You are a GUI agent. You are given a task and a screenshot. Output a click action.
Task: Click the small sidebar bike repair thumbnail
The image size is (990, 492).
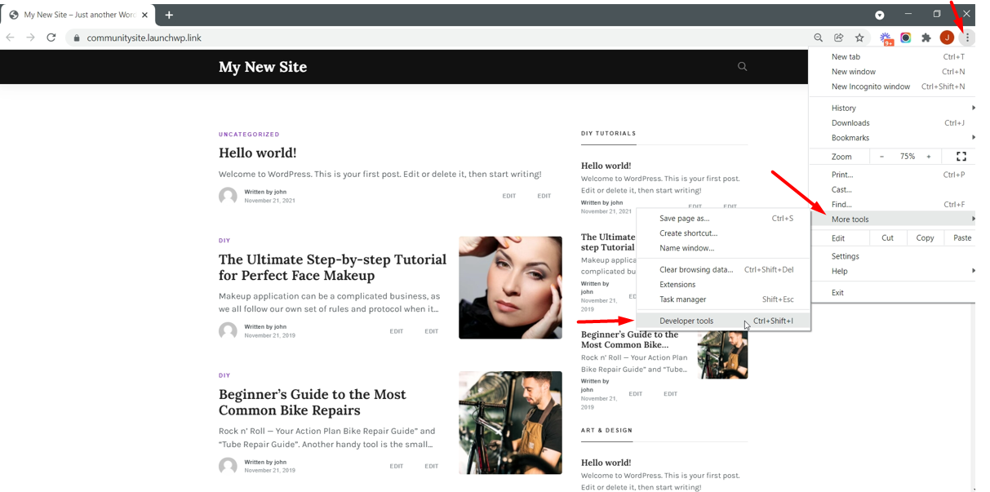(x=722, y=354)
